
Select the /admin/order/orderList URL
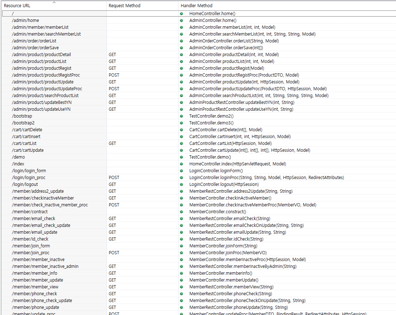[x=34, y=41]
